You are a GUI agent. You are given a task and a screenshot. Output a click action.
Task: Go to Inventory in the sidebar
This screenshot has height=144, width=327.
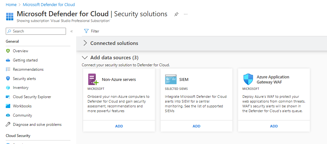[20, 88]
